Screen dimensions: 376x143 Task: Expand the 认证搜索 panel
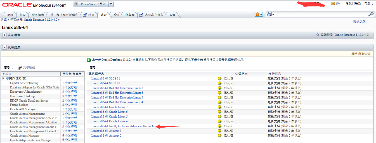5,35
